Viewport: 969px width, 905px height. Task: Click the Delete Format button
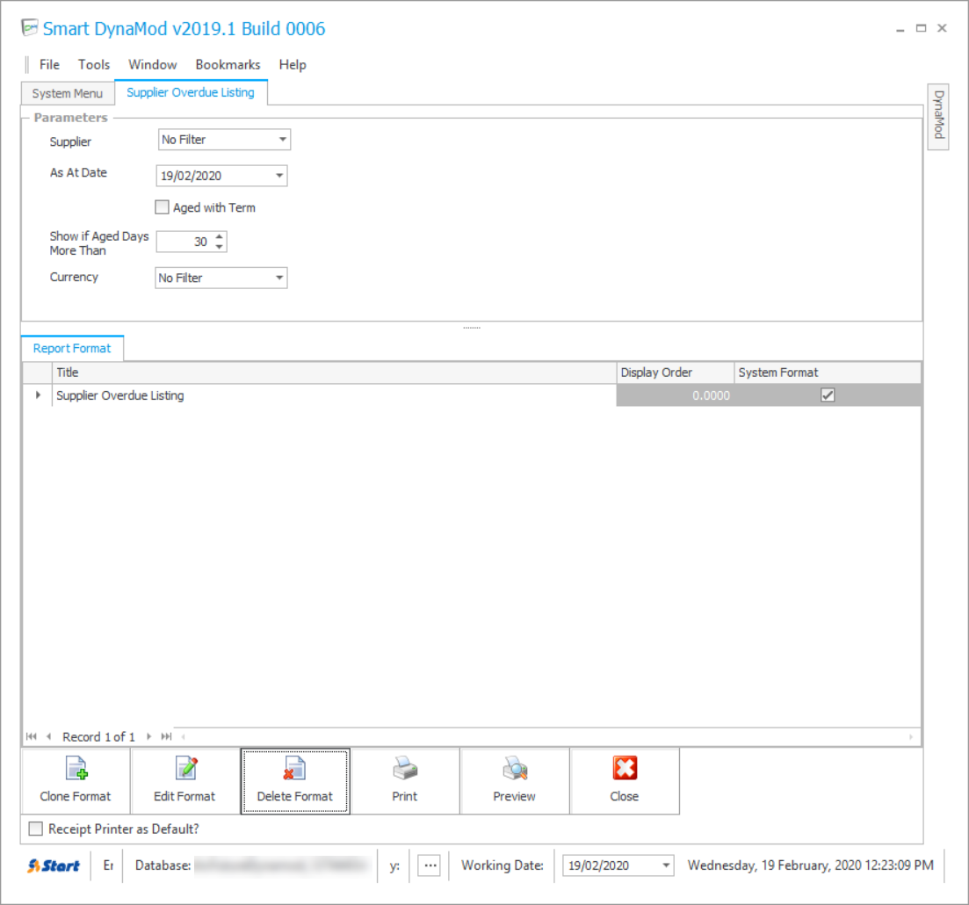click(x=295, y=781)
